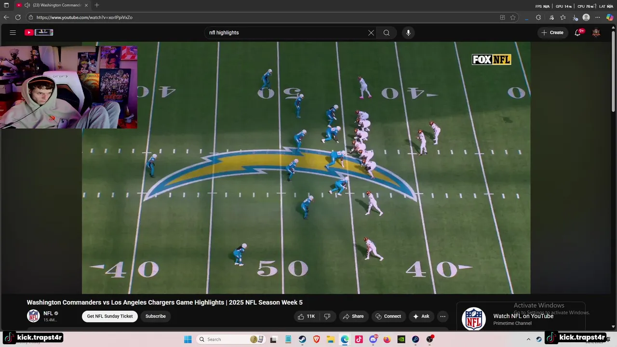The image size is (617, 347).
Task: Reload the page
Action: [x=18, y=17]
